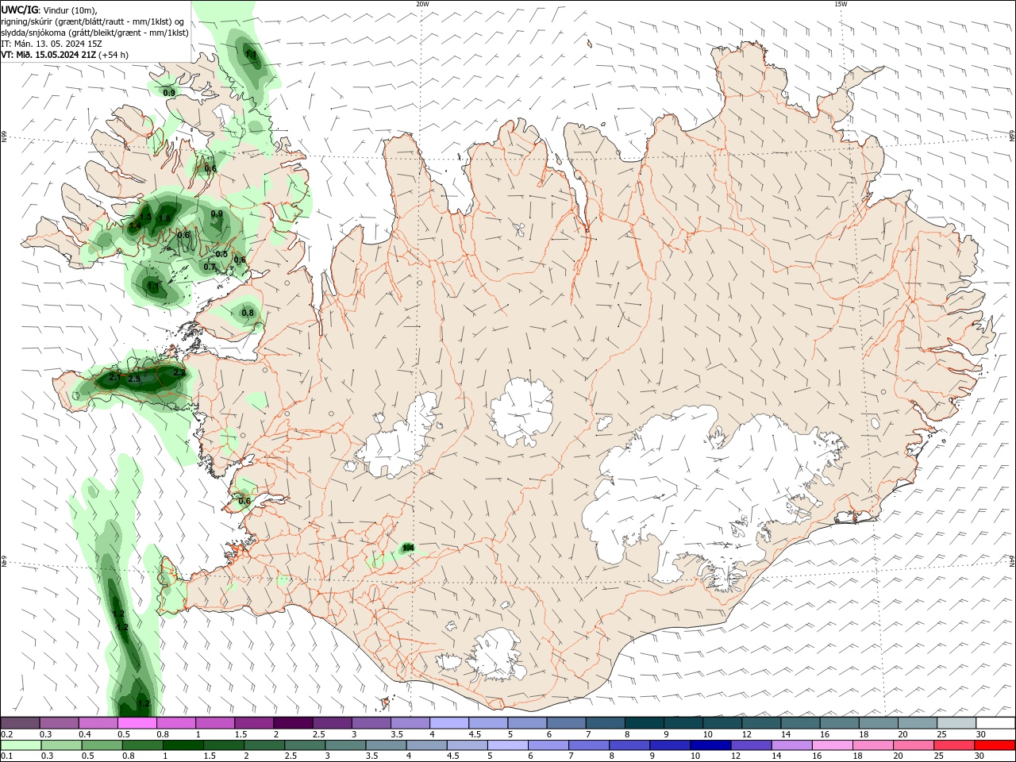The width and height of the screenshot is (1016, 762).
Task: Click the Hofsjökull glacier in central Iceland
Action: [521, 411]
